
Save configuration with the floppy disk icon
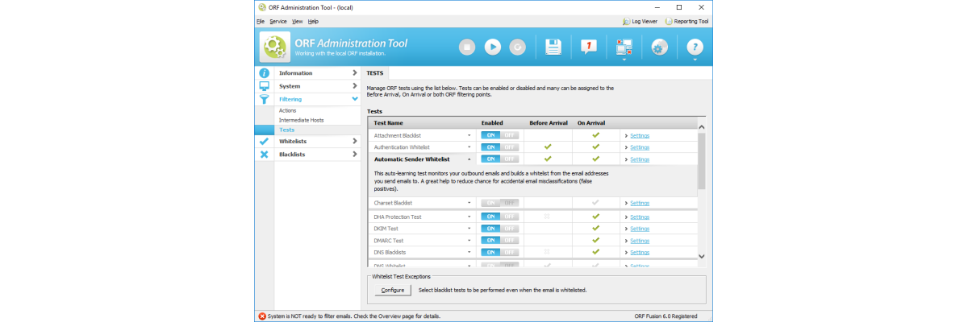pos(553,47)
